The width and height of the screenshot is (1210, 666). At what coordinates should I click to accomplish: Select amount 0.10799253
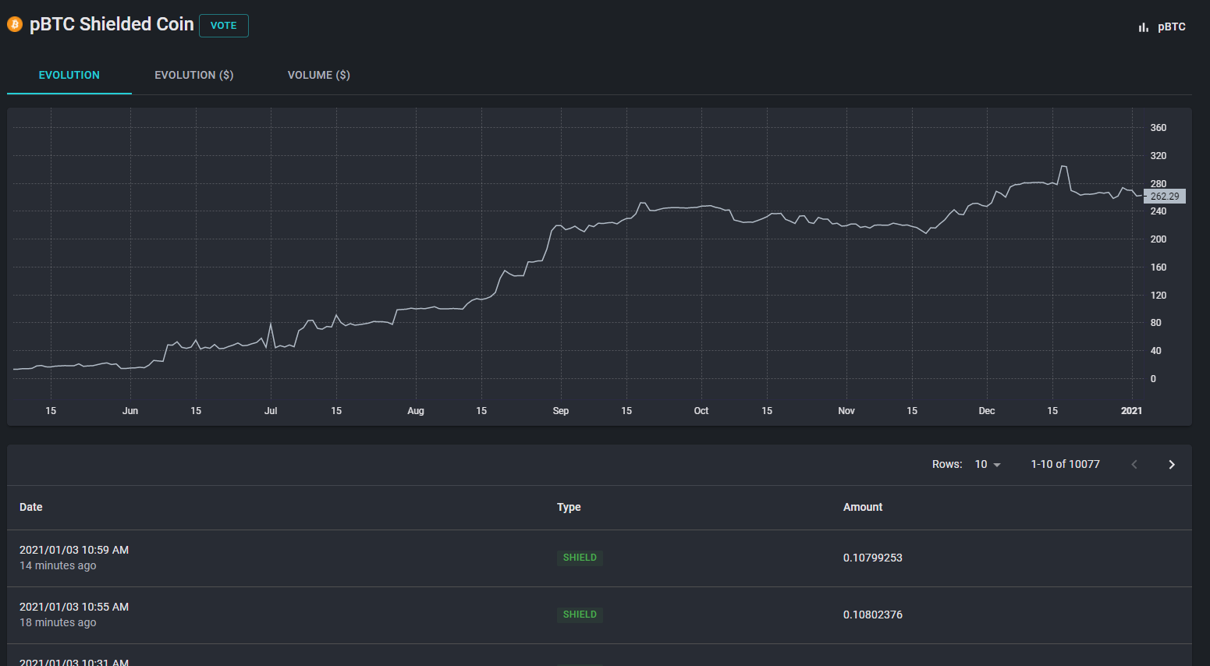[873, 558]
